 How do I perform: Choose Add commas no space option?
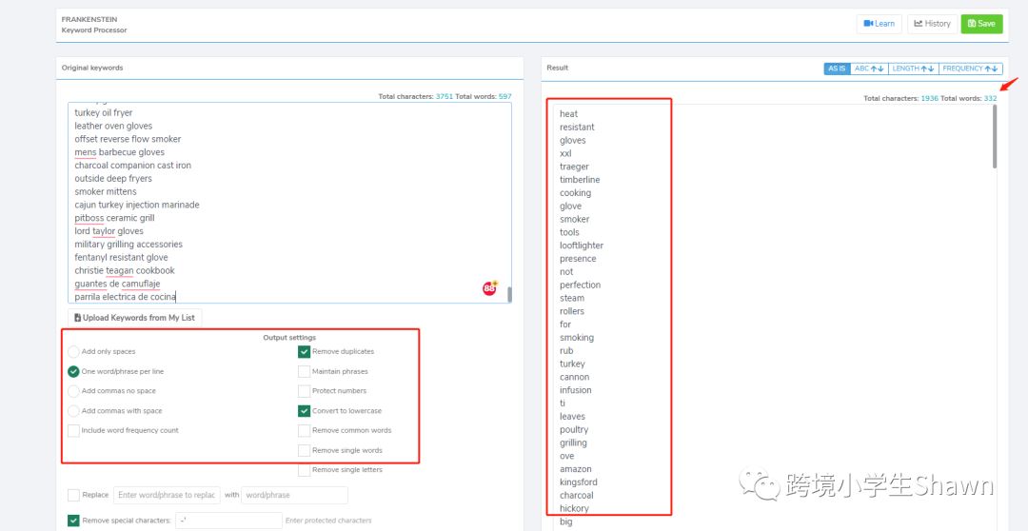73,391
